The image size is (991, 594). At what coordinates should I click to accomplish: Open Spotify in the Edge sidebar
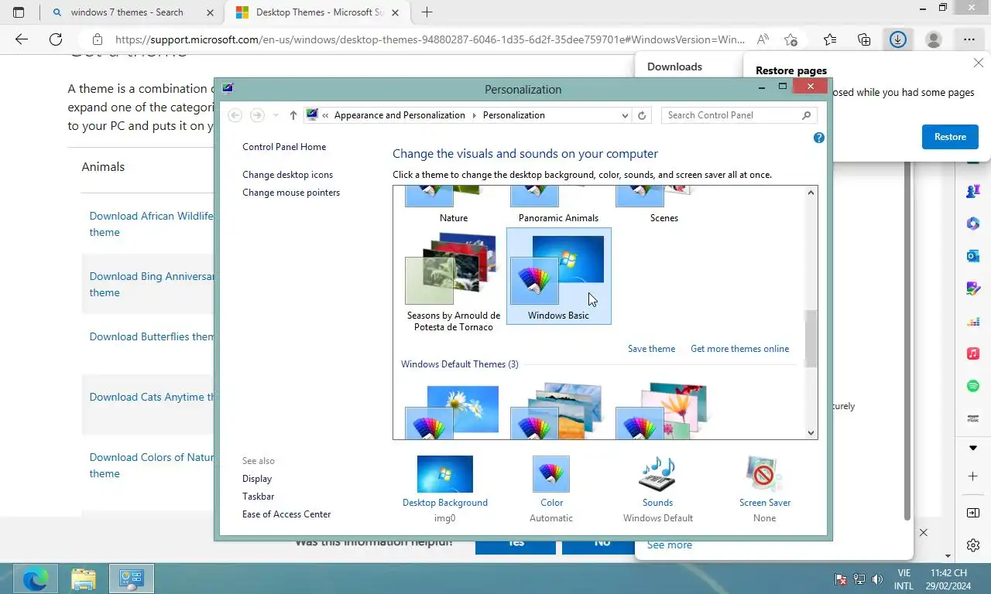[973, 386]
